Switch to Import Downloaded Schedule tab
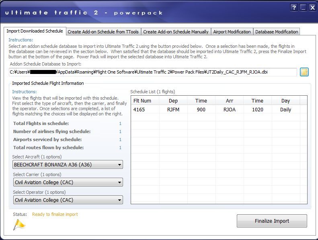Image resolution: width=318 pixels, height=240 pixels. click(35, 31)
